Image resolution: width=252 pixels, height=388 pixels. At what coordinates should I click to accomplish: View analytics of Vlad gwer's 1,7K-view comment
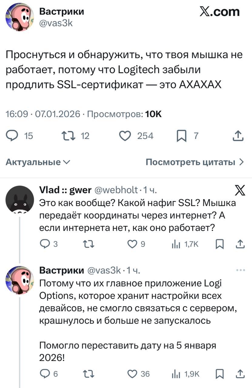[x=175, y=244]
